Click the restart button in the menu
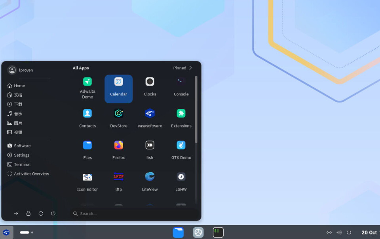Viewport: 380px width, 239px height. click(x=41, y=213)
